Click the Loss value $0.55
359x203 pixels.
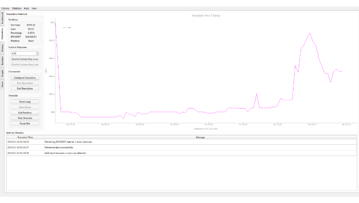pyautogui.click(x=31, y=29)
